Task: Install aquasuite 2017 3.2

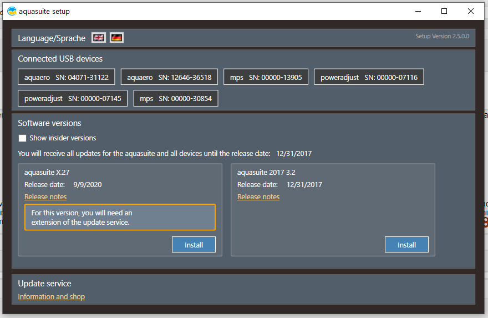Action: tap(406, 245)
